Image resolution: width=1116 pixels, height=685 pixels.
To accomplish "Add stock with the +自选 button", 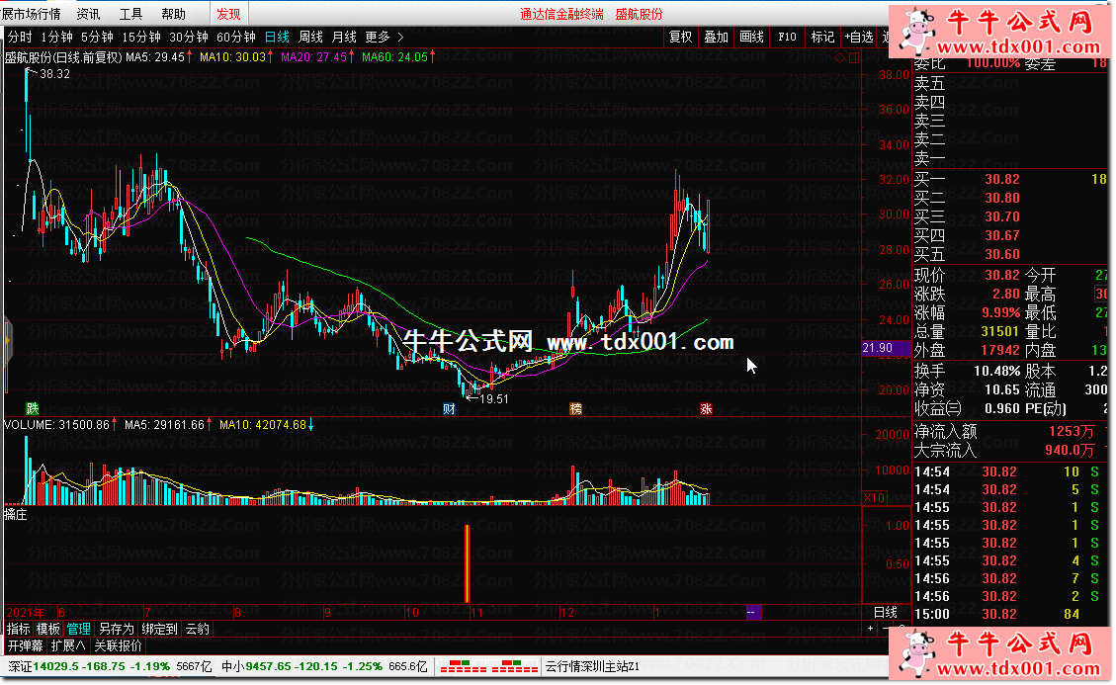I will tap(859, 37).
